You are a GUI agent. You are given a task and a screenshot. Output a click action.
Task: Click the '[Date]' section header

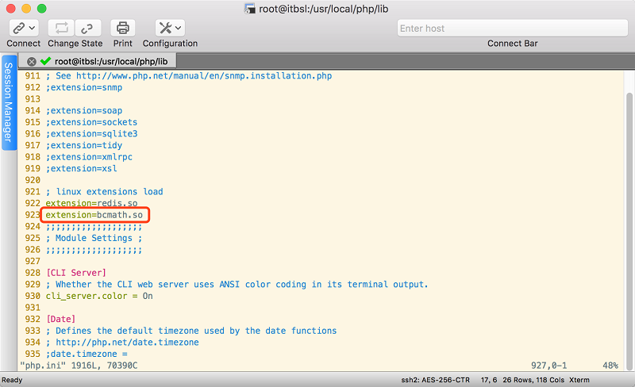pos(61,319)
